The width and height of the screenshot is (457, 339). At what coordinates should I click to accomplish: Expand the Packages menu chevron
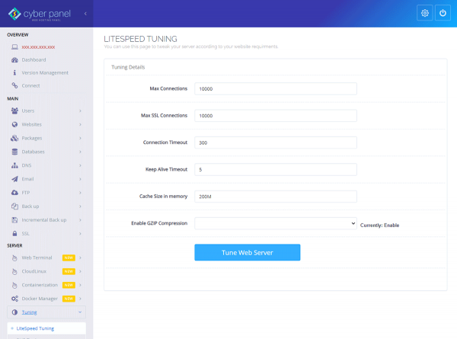point(80,138)
